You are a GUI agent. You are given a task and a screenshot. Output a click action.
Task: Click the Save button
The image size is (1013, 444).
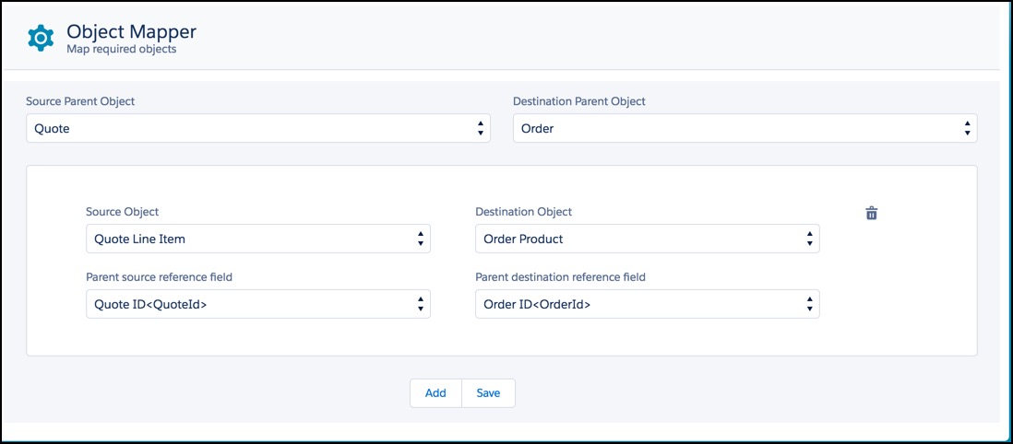(x=488, y=393)
